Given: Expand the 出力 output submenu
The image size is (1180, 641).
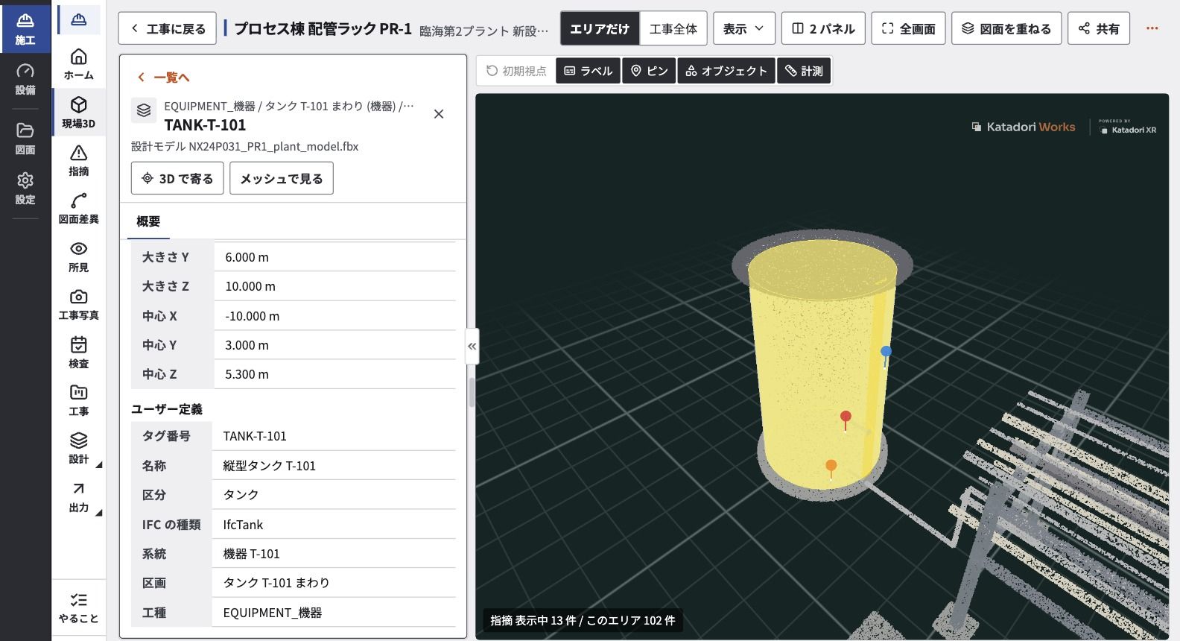Looking at the screenshot, I should 78,496.
